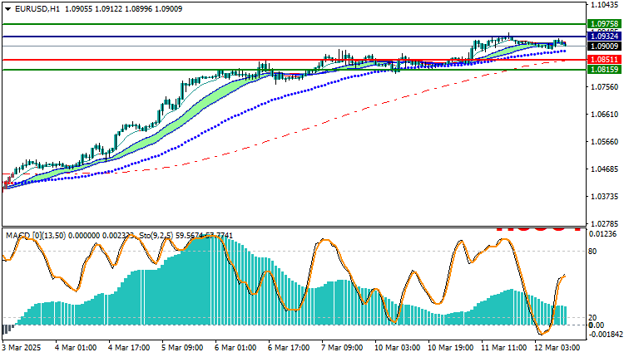
Task: Click the 1.08511 red price label
Action: [605, 60]
